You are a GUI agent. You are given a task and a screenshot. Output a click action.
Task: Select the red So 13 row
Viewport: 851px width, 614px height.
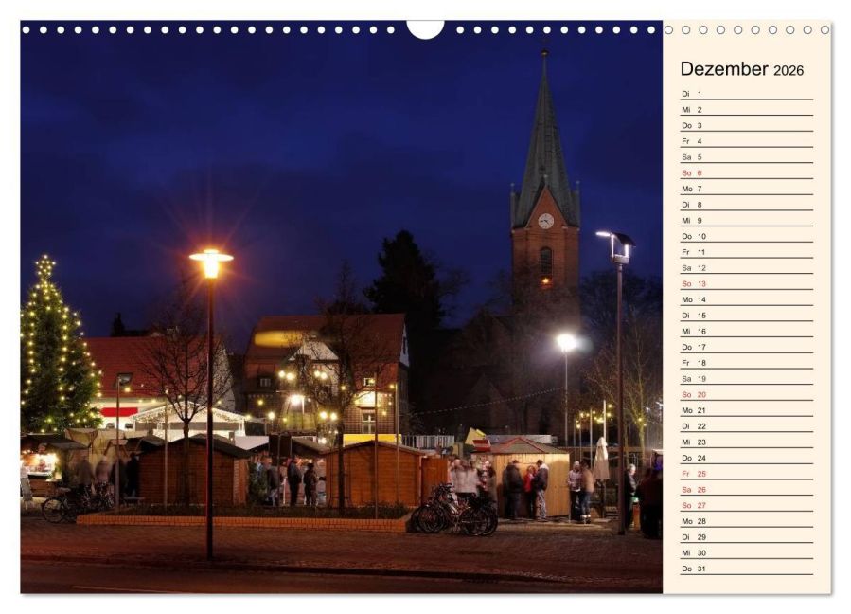click(x=747, y=283)
